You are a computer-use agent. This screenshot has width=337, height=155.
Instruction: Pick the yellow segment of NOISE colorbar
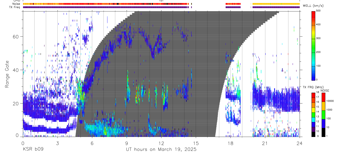pyautogui.click(x=323, y=106)
